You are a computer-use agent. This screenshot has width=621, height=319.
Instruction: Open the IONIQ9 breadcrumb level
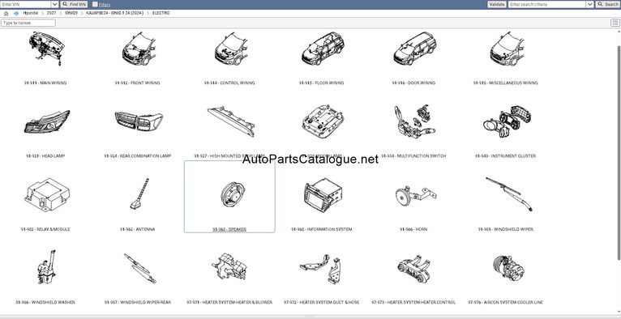point(71,13)
